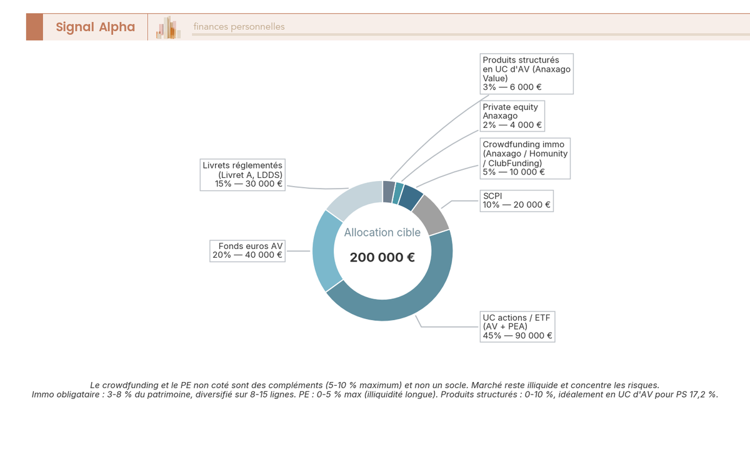750x450 pixels.
Task: Select the Private equity 2% donut segment
Action: 399,192
